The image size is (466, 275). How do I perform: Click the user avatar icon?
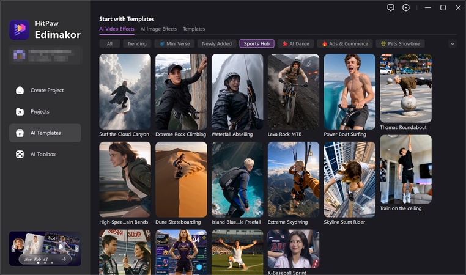(x=20, y=55)
